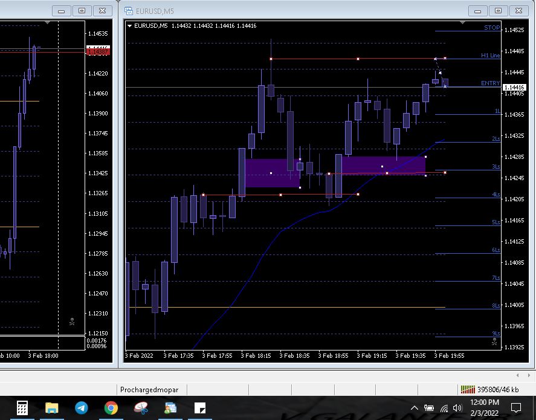
Task: Open the MetaTrader taskbar icon
Action: [170, 408]
